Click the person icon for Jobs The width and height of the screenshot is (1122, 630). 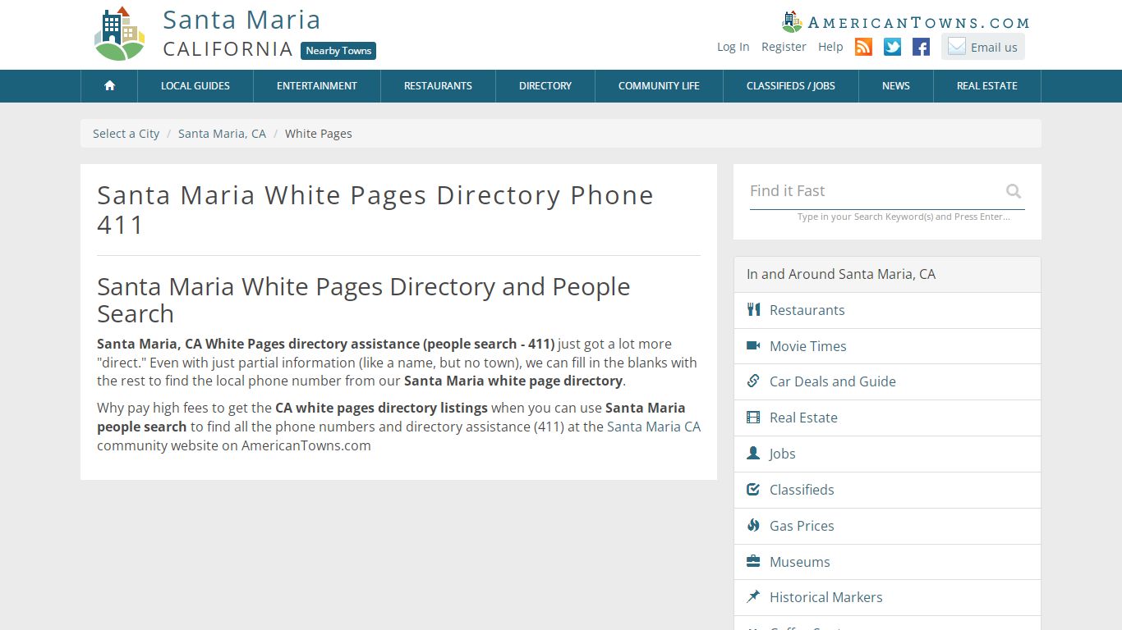pos(753,453)
